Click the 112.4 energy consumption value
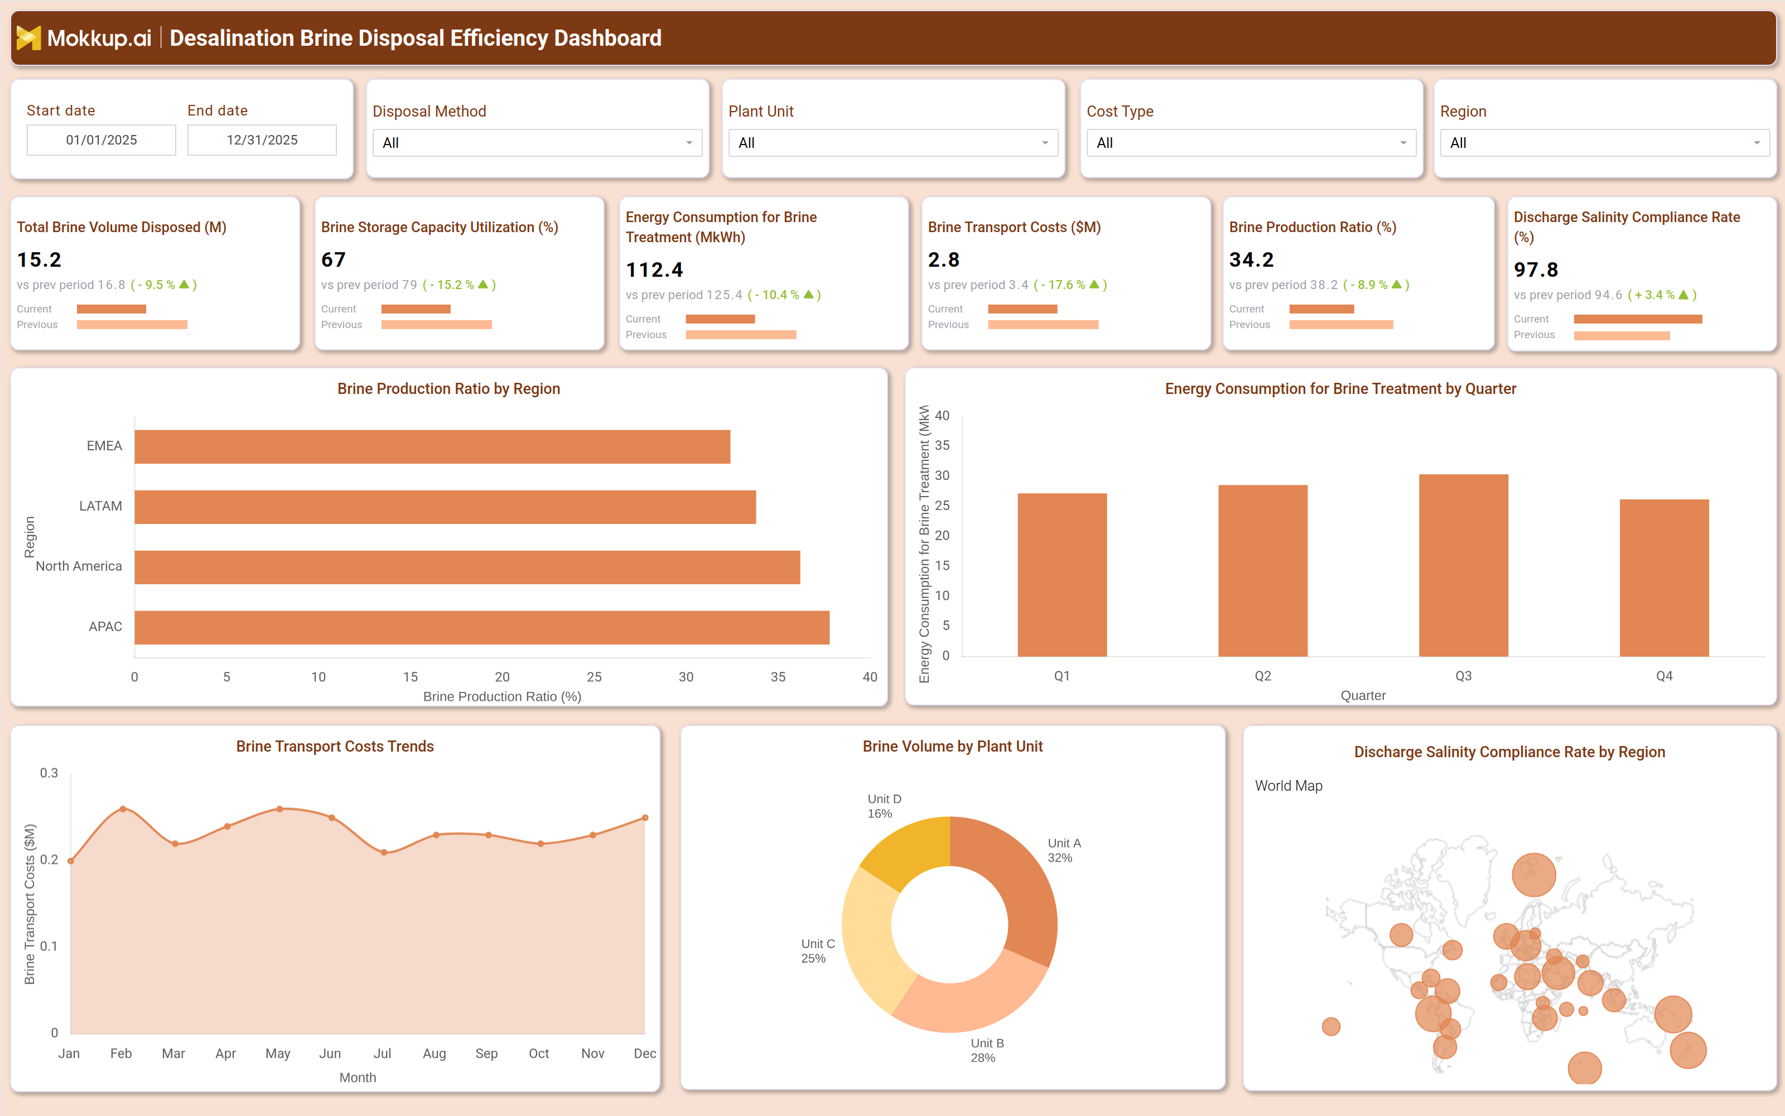The height and width of the screenshot is (1116, 1785). click(x=654, y=270)
